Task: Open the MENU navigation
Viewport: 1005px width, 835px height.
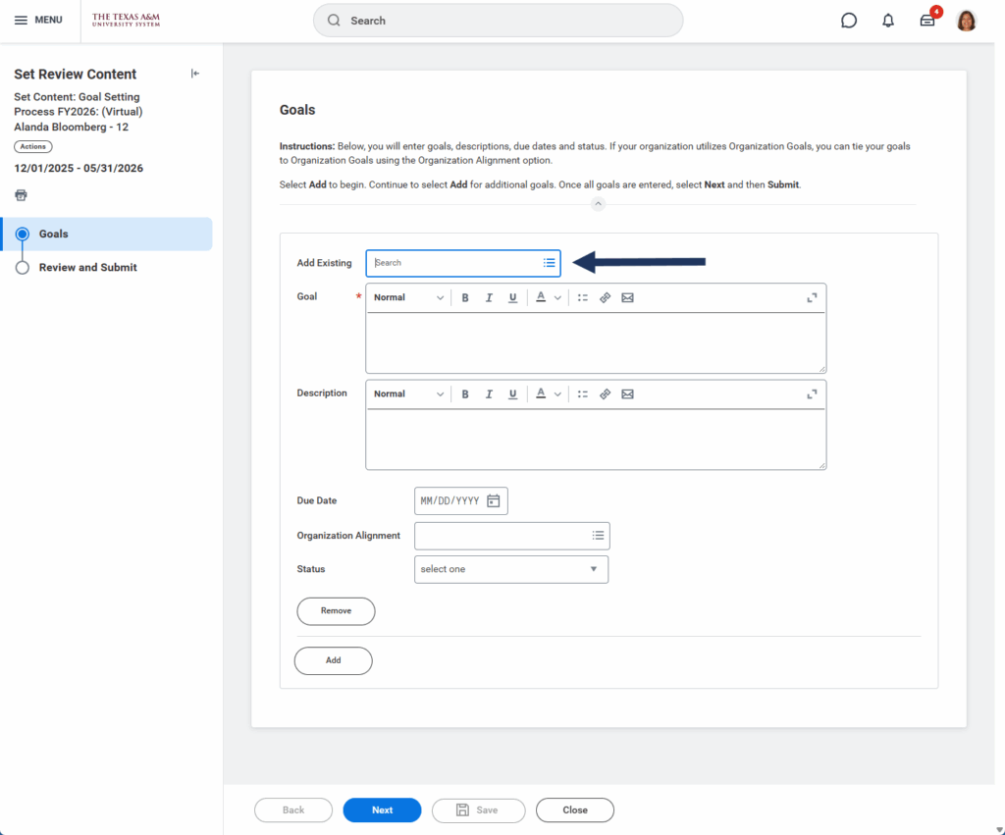Action: (39, 20)
